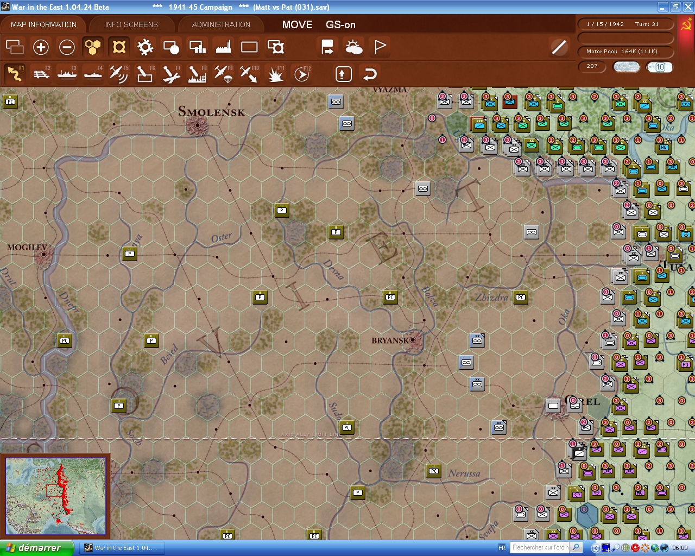
Task: Click the rectangle-with-bars toolbar icon
Action: [x=197, y=47]
